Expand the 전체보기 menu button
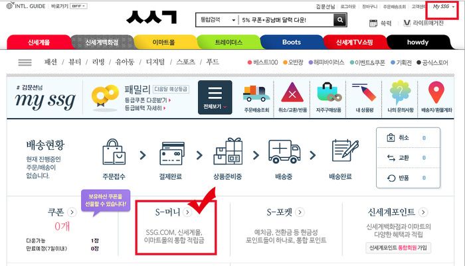Viewport: 465px width, 266px height. coord(215,97)
